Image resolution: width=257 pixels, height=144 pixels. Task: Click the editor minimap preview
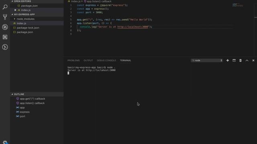[238, 5]
